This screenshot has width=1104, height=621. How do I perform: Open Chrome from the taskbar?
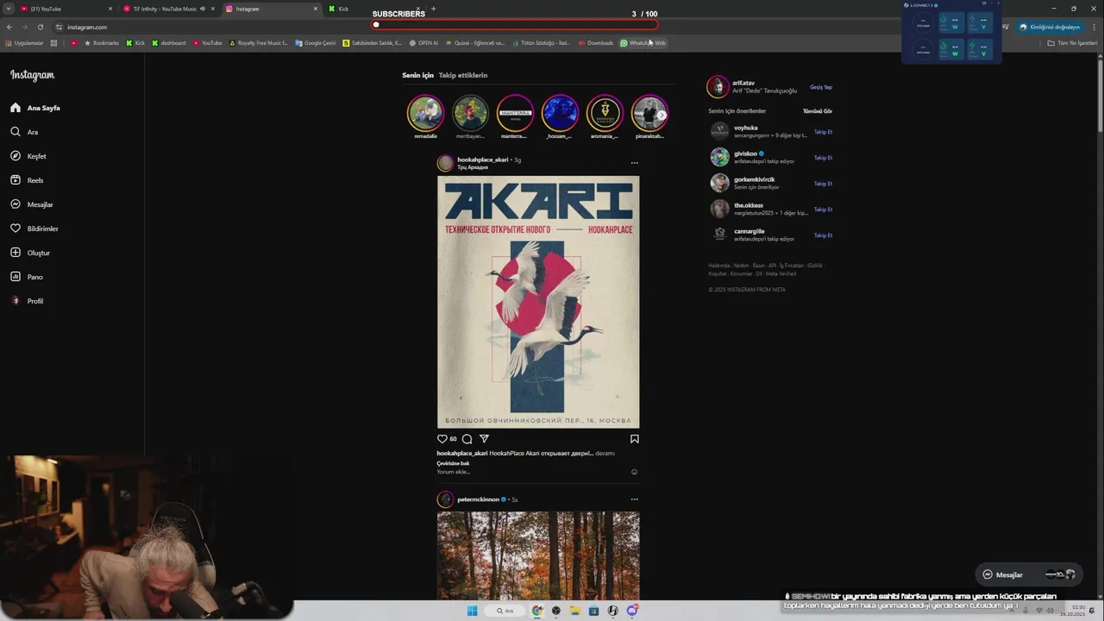(x=537, y=611)
